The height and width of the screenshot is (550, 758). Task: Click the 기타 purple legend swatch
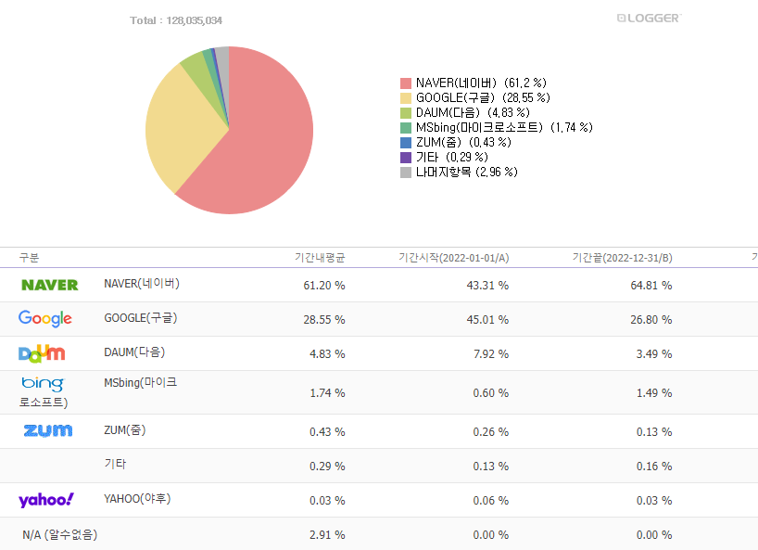click(x=406, y=158)
